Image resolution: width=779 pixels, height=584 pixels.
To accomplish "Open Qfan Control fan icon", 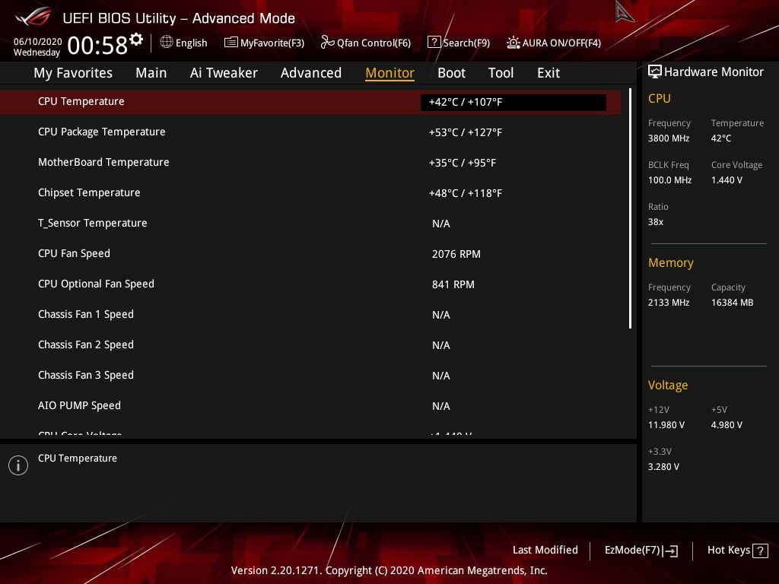I will 327,43.
